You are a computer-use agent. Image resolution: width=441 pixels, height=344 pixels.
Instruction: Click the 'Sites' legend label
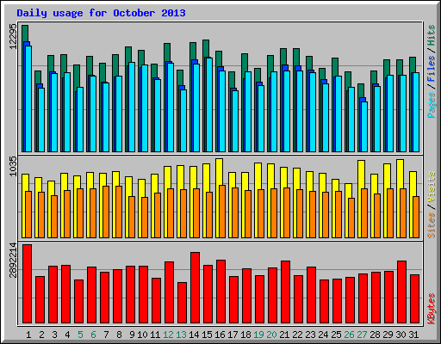431,225
